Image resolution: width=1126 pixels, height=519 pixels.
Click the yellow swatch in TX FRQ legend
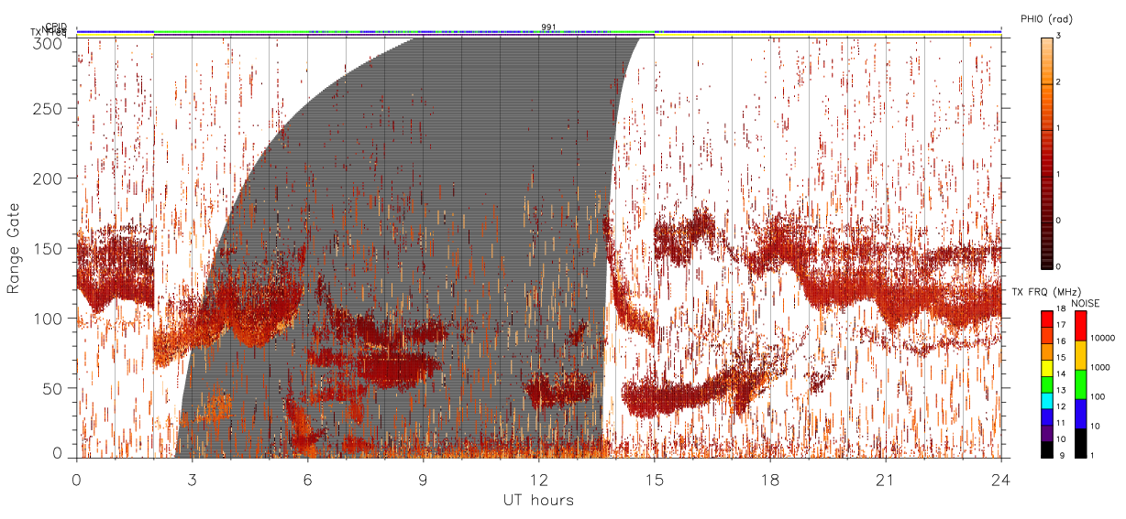1046,368
